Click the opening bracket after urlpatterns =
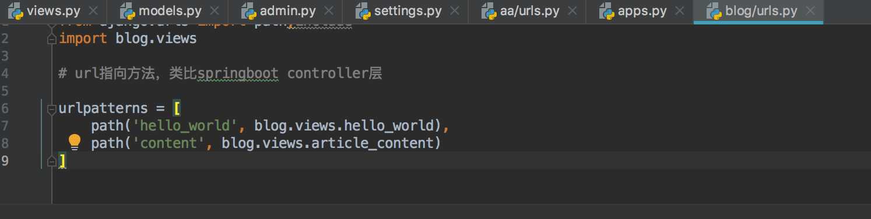Viewport: 871px width, 219px height. (x=177, y=108)
